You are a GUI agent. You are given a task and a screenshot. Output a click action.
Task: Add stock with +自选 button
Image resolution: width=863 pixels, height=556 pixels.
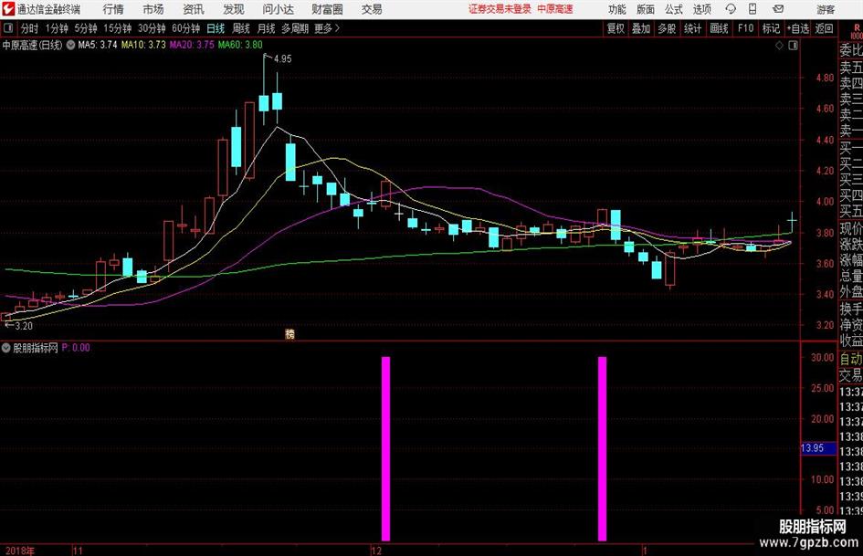797,28
